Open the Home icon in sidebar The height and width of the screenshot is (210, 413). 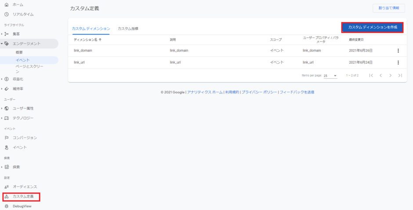click(x=7, y=5)
